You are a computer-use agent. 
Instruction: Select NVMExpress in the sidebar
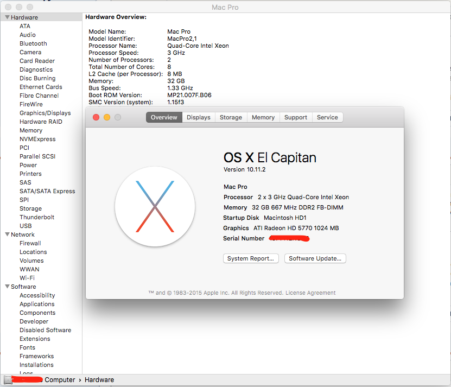click(x=37, y=139)
